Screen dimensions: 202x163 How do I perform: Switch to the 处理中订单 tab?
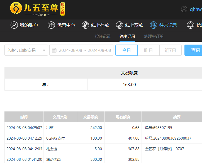tap(154, 36)
